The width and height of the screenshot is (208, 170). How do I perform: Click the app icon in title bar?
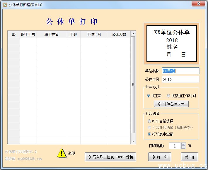point(5,5)
